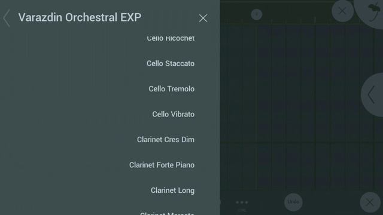The height and width of the screenshot is (215, 383).
Task: Choose the Cello Staccato preset
Action: tap(171, 63)
